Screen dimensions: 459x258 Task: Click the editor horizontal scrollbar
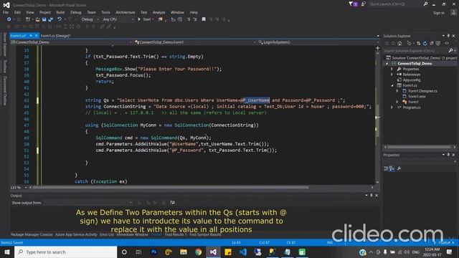(x=171, y=188)
